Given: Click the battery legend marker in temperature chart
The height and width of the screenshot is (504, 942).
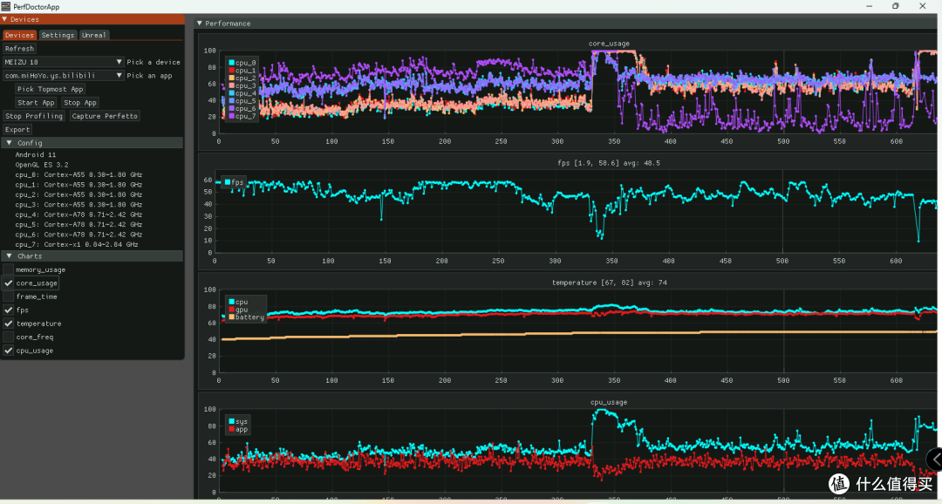Looking at the screenshot, I should coord(232,317).
